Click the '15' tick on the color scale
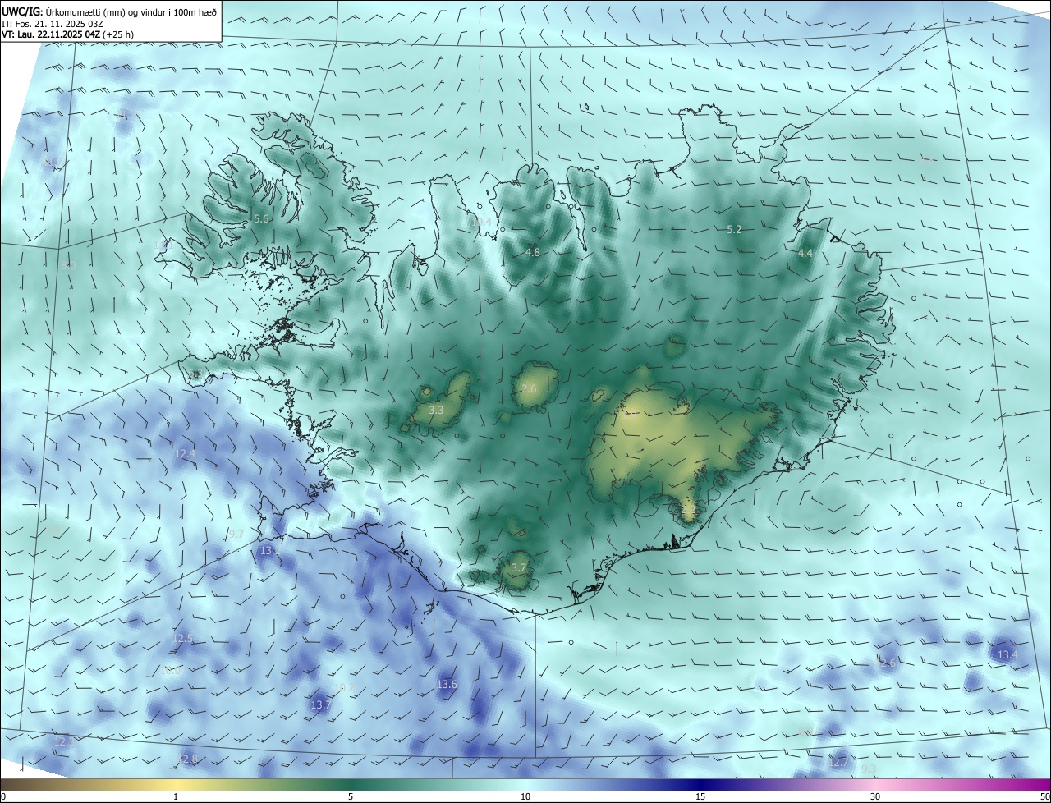 (x=700, y=796)
